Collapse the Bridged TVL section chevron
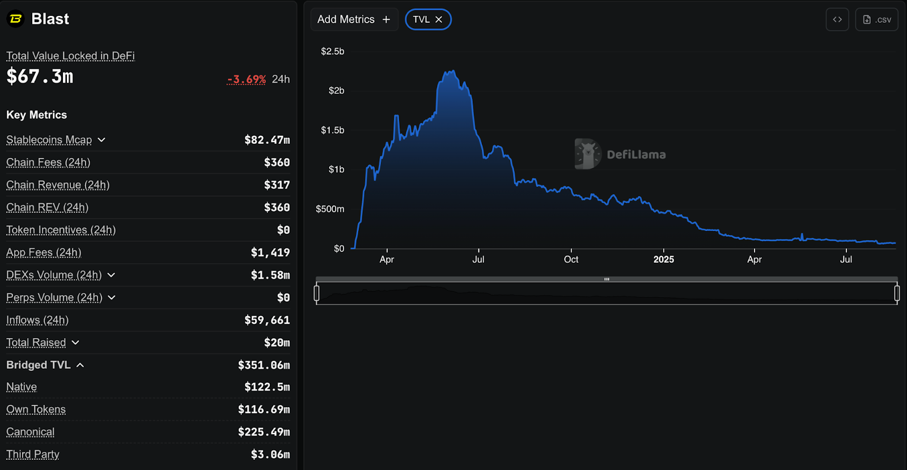The image size is (907, 470). 80,365
